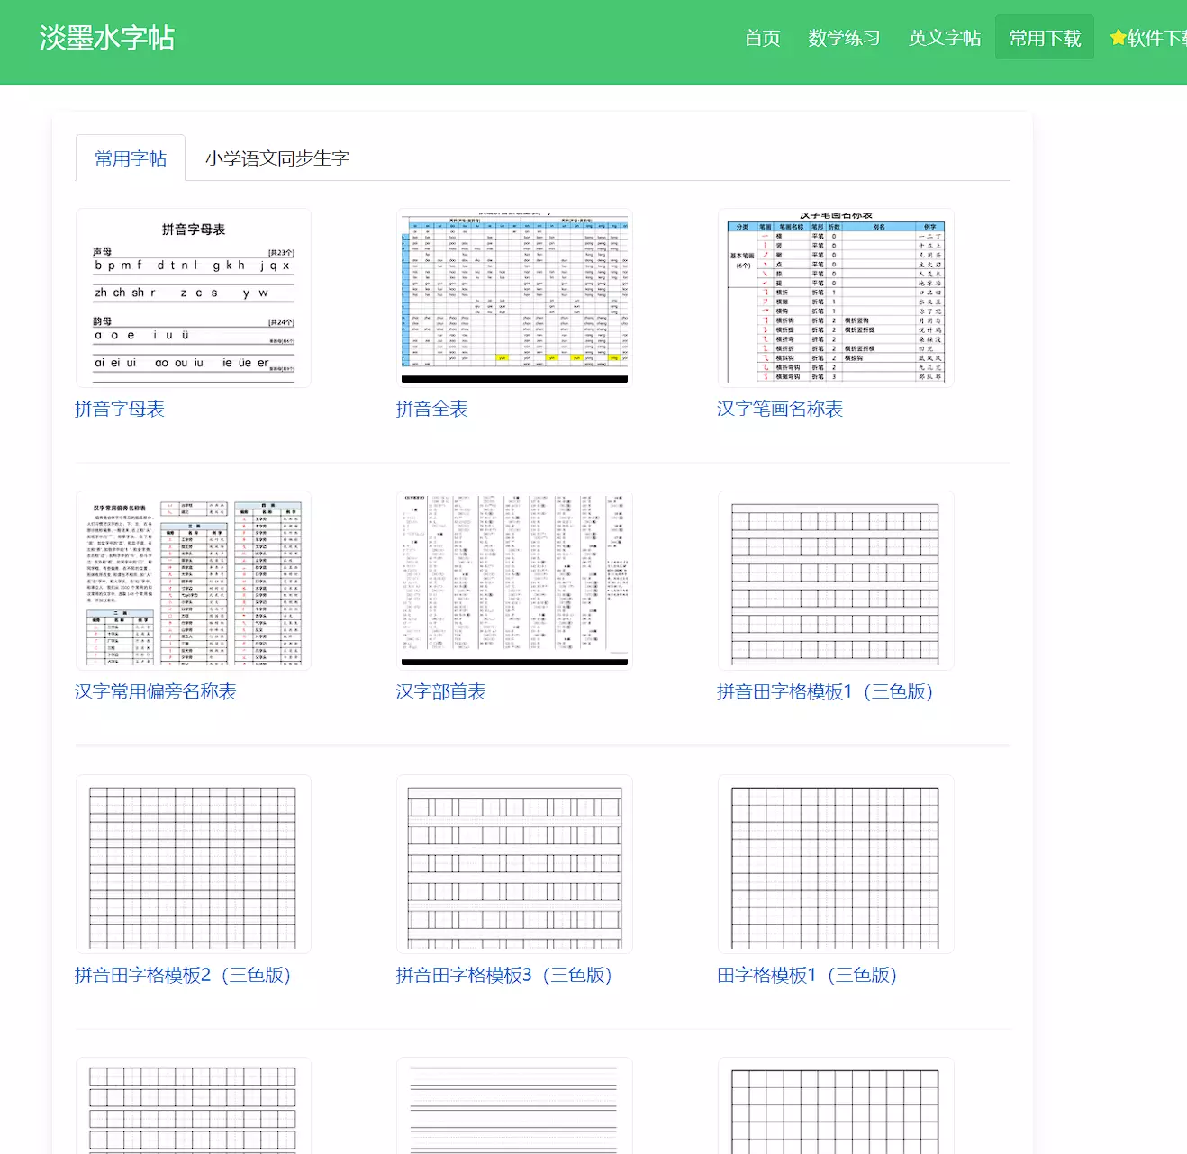Open the 汉字笔画名称表 thumbnail image
1187x1154 pixels.
(x=836, y=298)
